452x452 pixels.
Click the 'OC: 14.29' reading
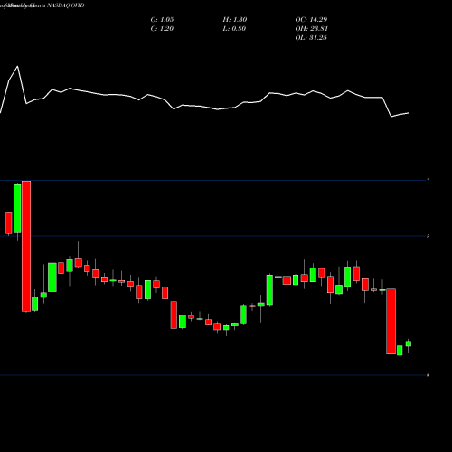click(x=311, y=20)
